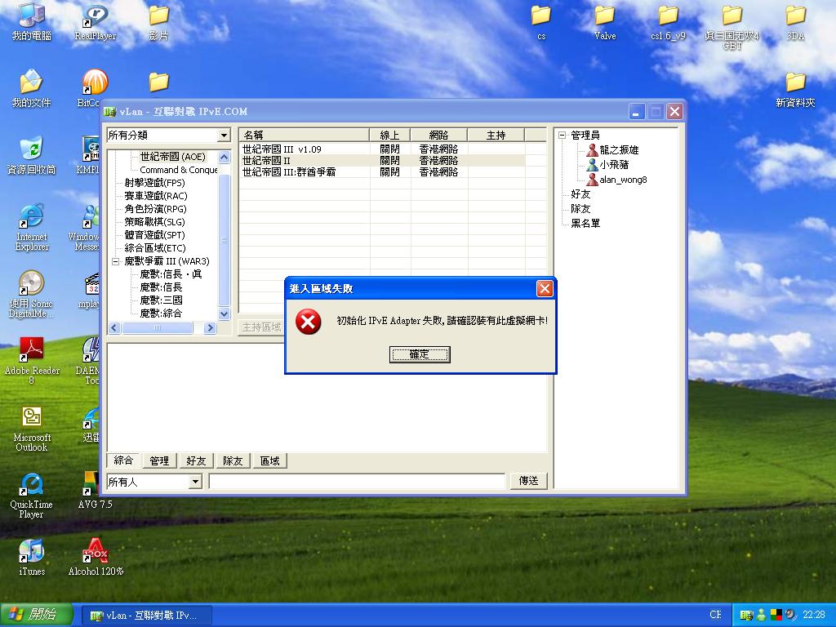This screenshot has width=836, height=627.
Task: Click the vLan icon in system tray
Action: pyautogui.click(x=745, y=614)
